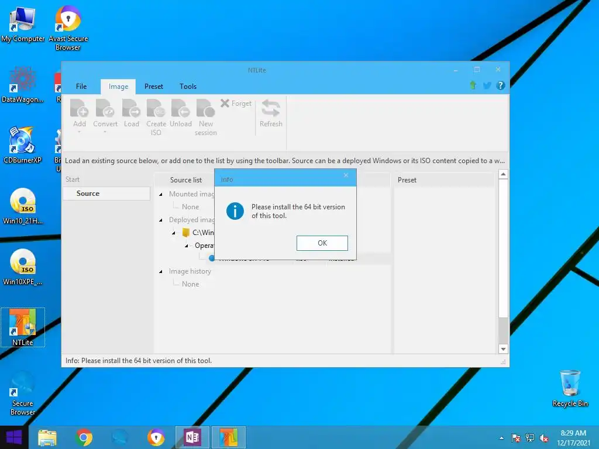
Task: Select the Win10XPE ISO file icon
Action: tap(23, 267)
